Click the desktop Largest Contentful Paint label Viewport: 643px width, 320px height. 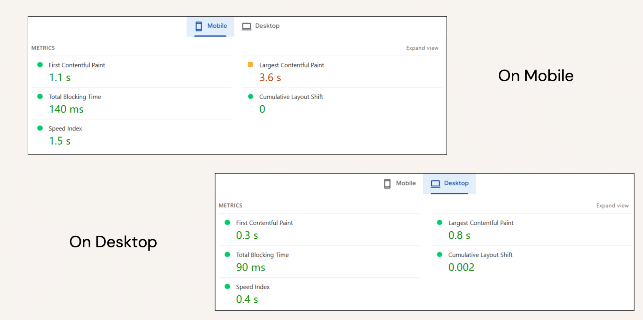click(x=481, y=223)
